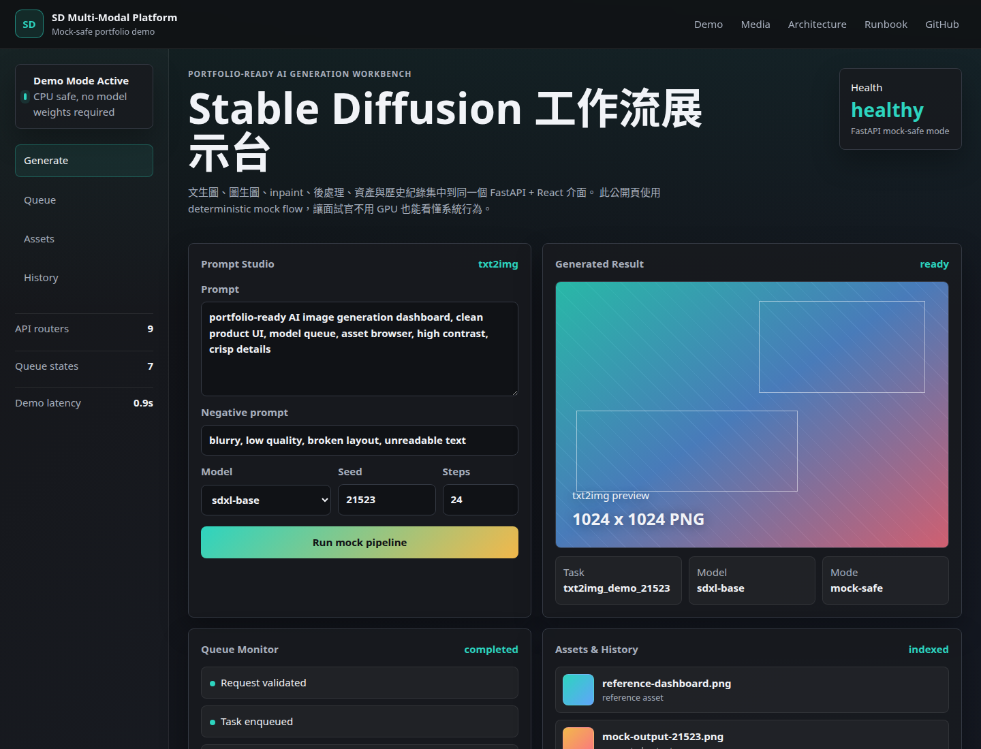Open the Assets sidebar section
Image resolution: width=981 pixels, height=749 pixels.
coord(84,239)
